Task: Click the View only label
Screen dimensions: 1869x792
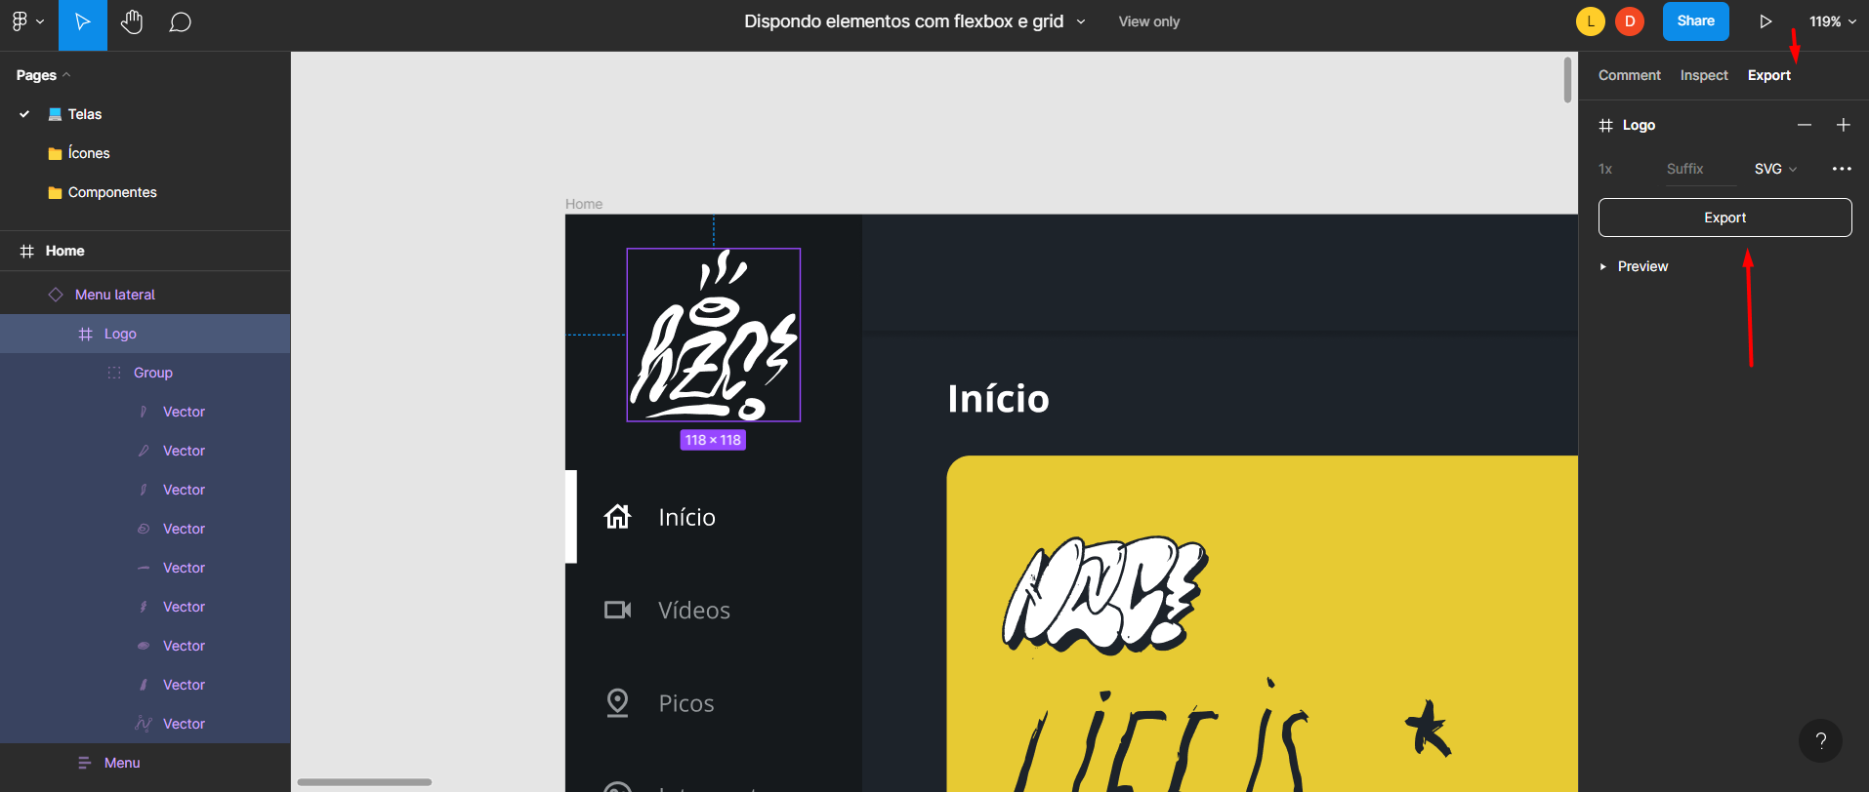Action: [1148, 21]
